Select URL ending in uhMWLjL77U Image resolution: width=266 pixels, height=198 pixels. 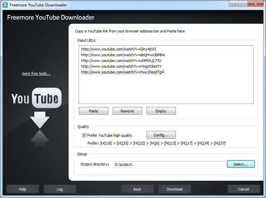tap(121, 61)
